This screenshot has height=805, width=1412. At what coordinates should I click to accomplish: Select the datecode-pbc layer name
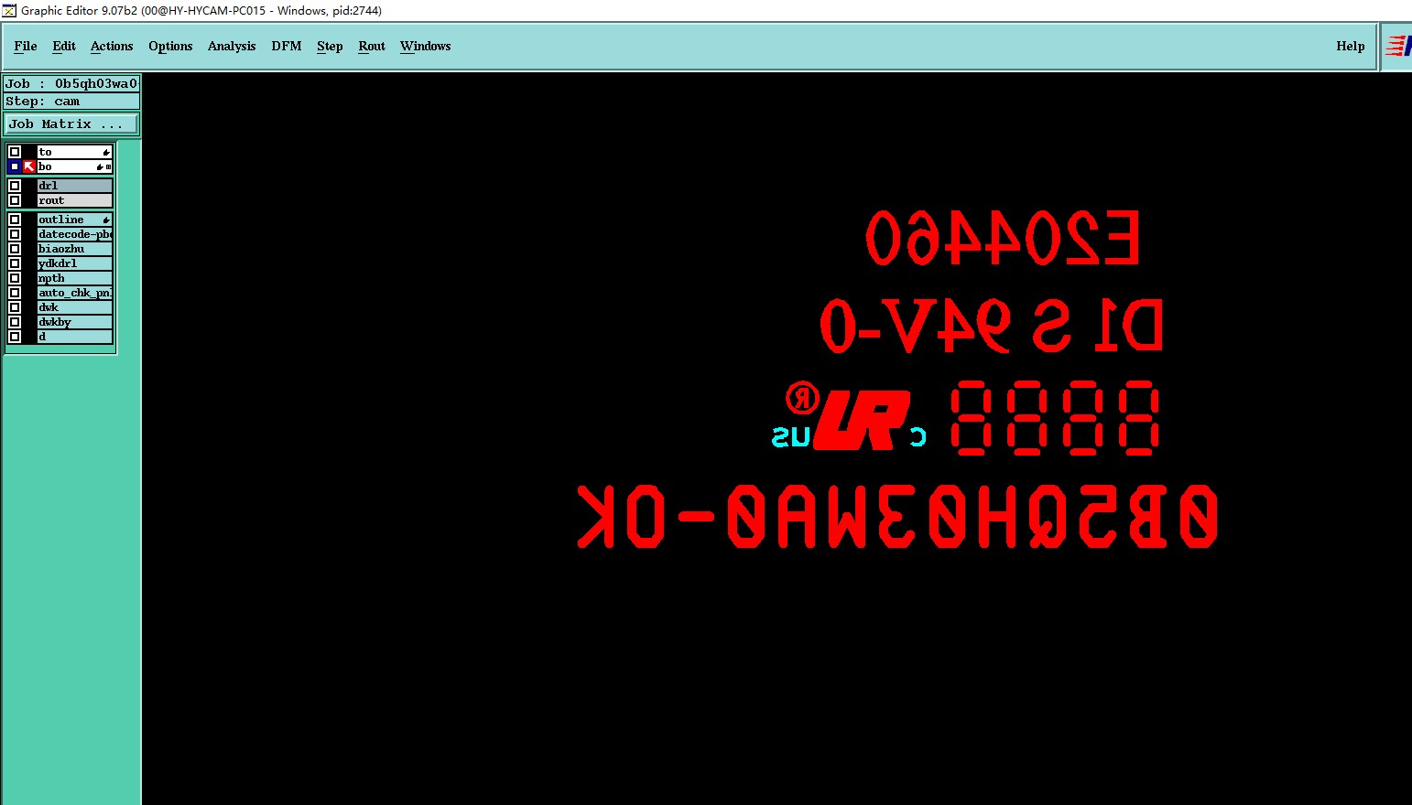[75, 234]
